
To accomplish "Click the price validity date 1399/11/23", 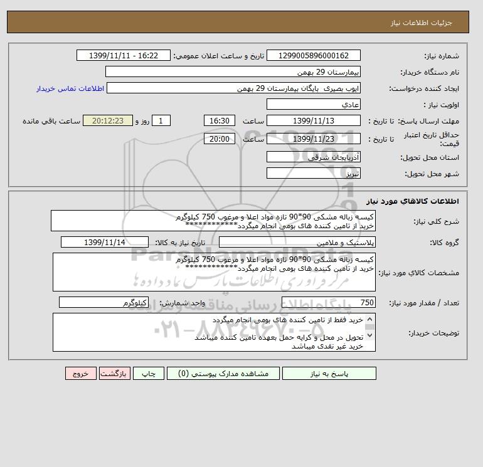I will click(313, 139).
